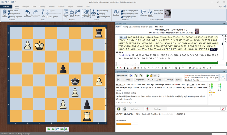The width and height of the screenshot is (227, 135).
Task: Select the Schaakformulier notation tab
Action: pos(134,27)
